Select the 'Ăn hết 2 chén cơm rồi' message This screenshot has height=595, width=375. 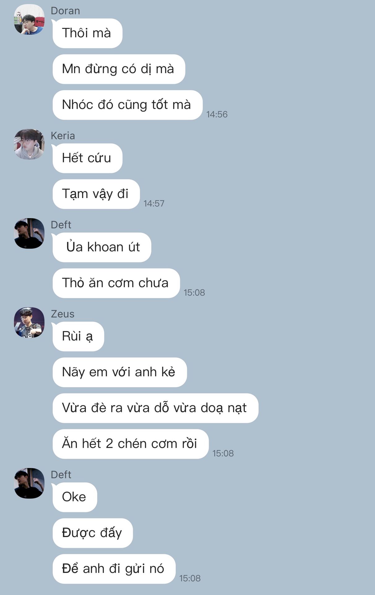coord(131,444)
